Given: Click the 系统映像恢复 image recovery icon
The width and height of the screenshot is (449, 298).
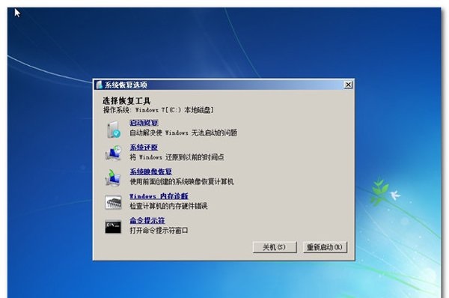Looking at the screenshot, I should click(113, 177).
